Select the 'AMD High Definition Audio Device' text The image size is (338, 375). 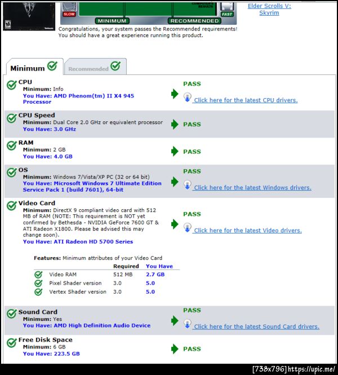click(x=102, y=325)
